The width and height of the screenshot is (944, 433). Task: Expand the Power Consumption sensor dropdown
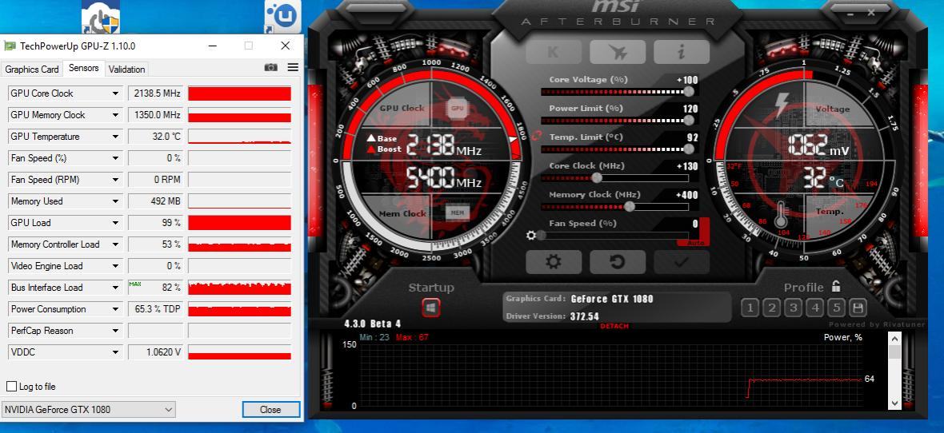(115, 310)
